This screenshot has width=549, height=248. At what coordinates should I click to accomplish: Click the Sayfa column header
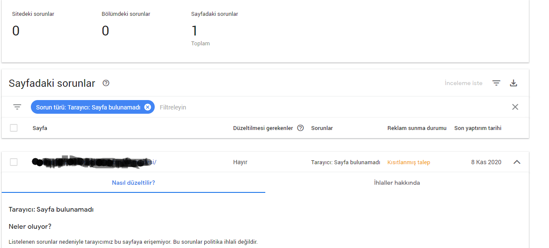(40, 128)
